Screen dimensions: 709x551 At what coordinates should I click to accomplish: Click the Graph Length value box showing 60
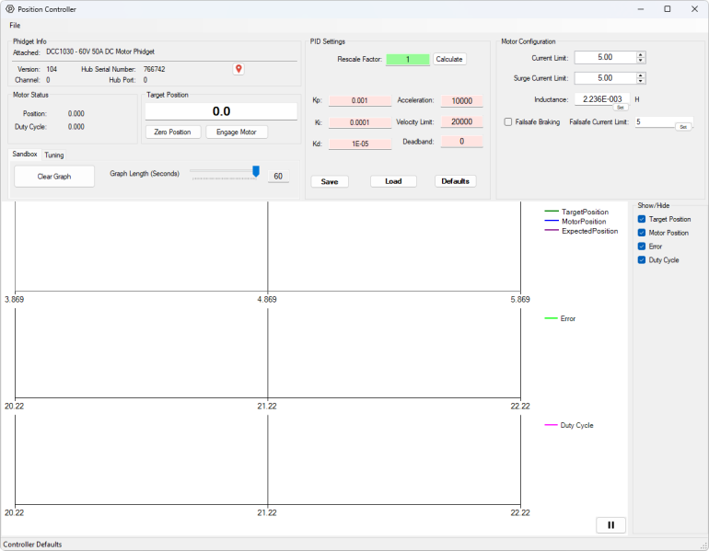(278, 176)
